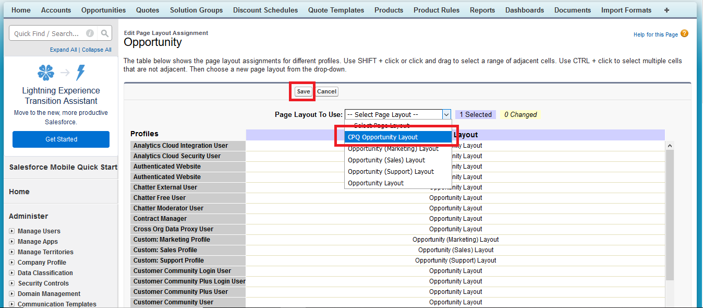The width and height of the screenshot is (703, 308).
Task: Open the plus tab for all tabs
Action: (x=666, y=10)
